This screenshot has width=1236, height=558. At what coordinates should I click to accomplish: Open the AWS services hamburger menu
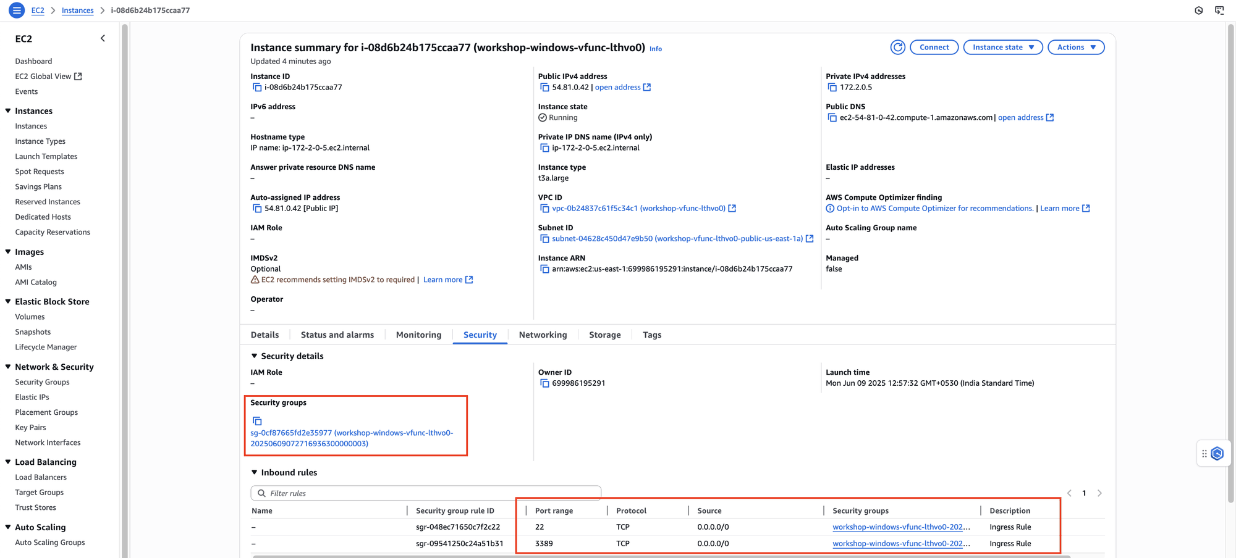tap(17, 10)
